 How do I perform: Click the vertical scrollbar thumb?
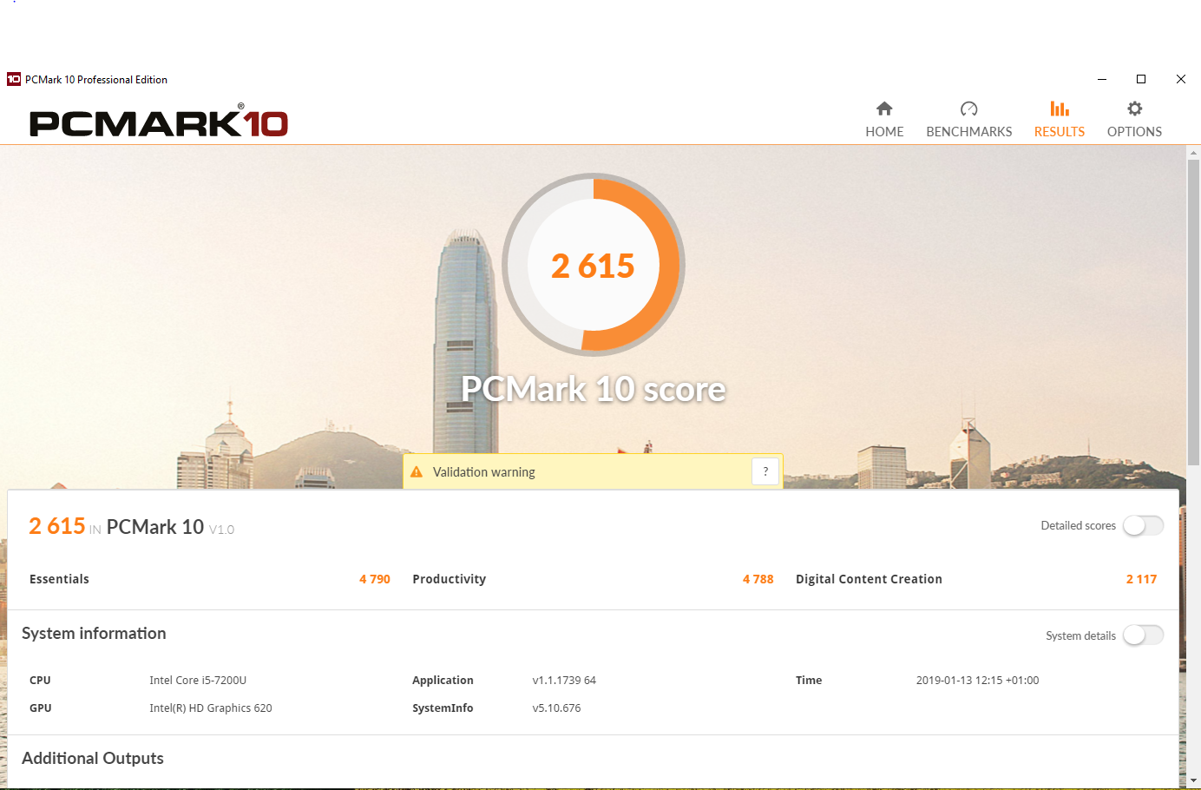pyautogui.click(x=1193, y=313)
